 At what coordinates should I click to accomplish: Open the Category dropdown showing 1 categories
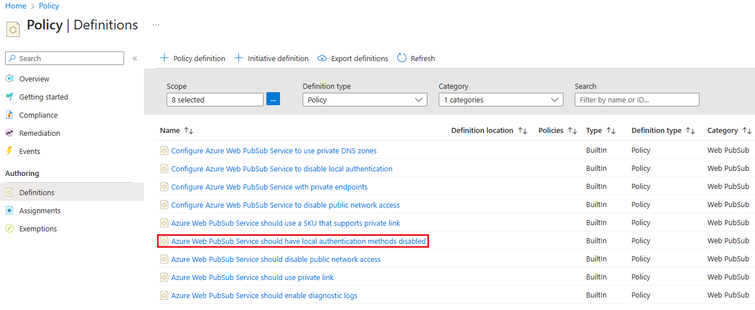coord(501,100)
